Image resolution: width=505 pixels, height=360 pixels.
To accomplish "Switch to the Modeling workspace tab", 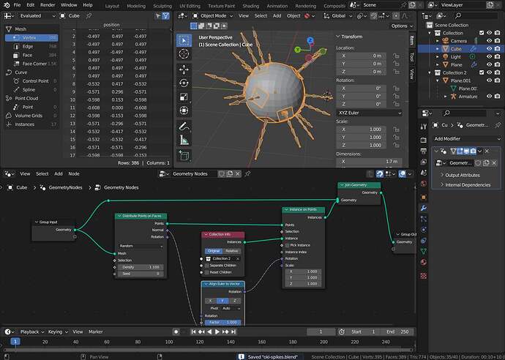I will 136,6.
